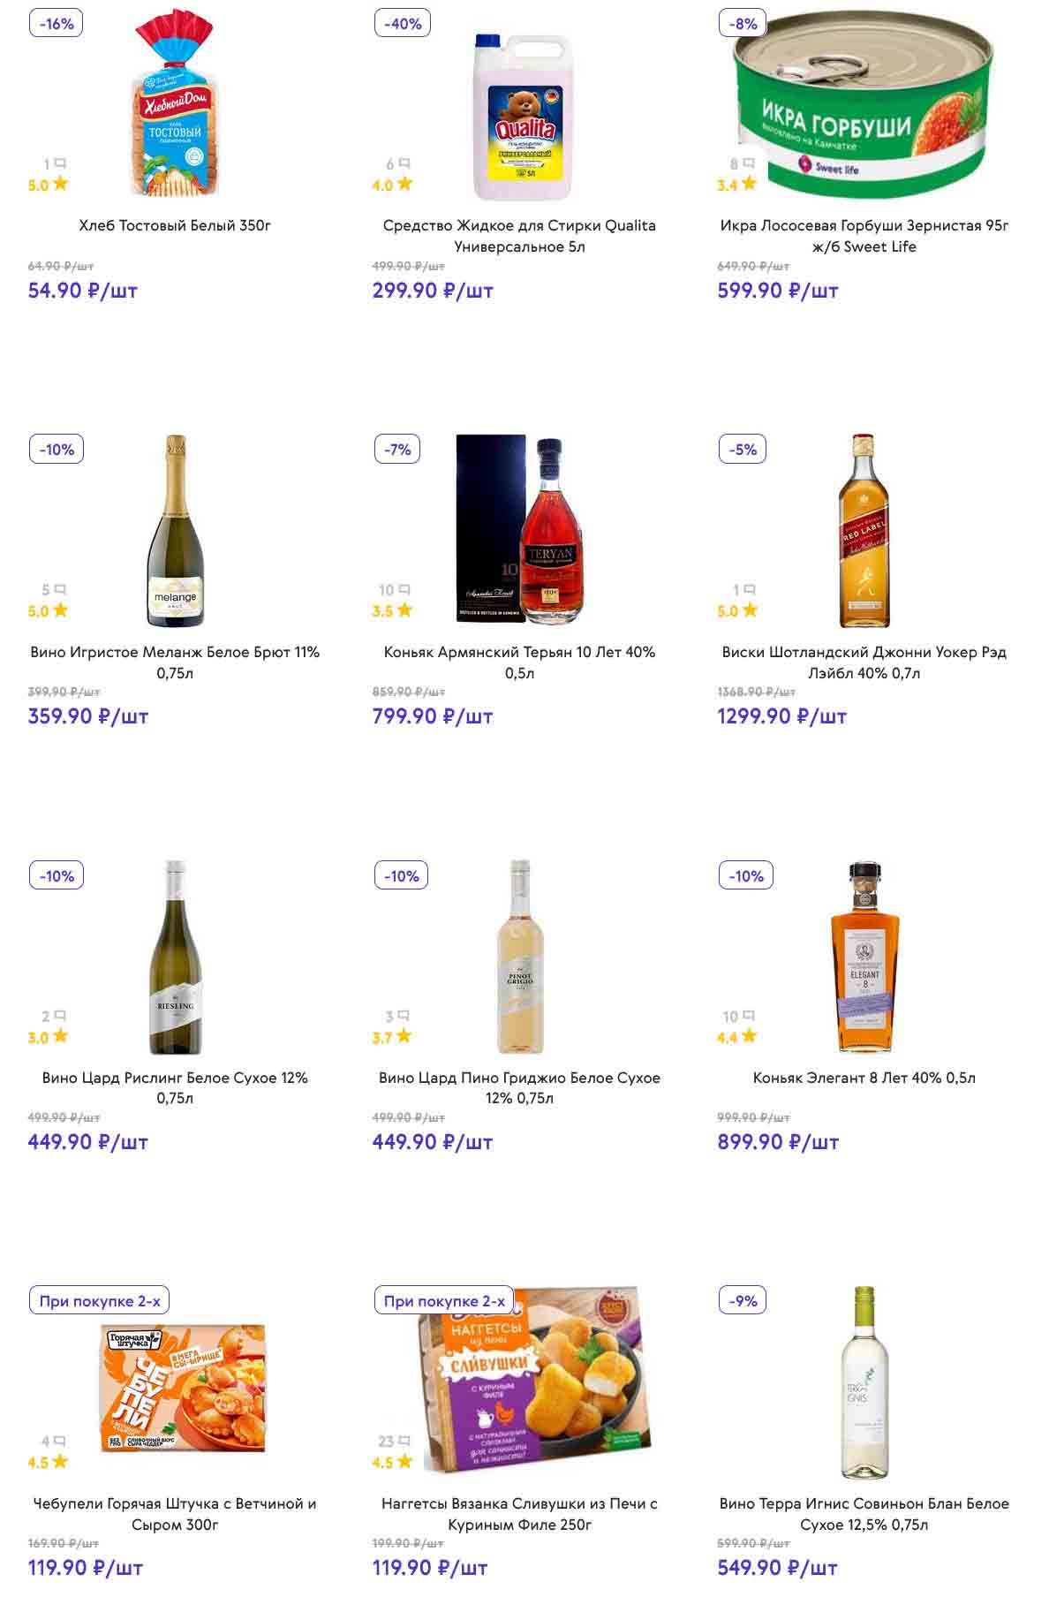
Task: Click the -40% discount badge
Action: pyautogui.click(x=403, y=24)
